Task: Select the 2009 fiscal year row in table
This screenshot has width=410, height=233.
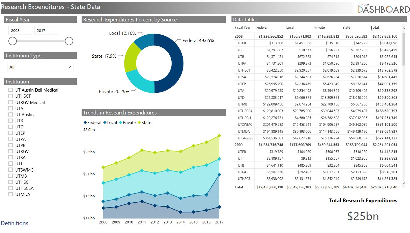Action: [x=316, y=145]
